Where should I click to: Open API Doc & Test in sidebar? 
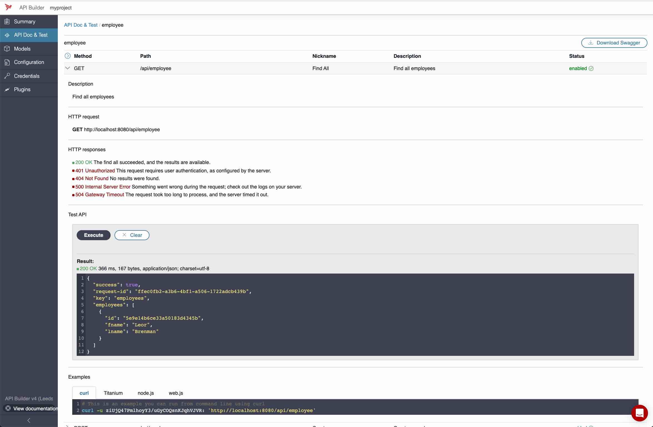click(x=29, y=35)
